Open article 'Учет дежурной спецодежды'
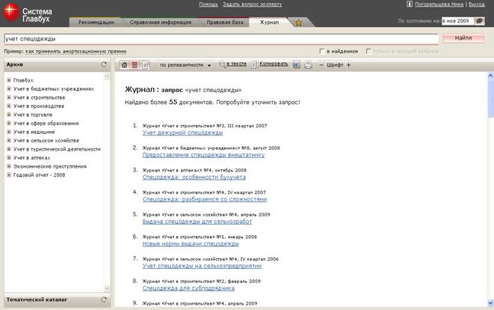The image size is (494, 310). coord(182,133)
